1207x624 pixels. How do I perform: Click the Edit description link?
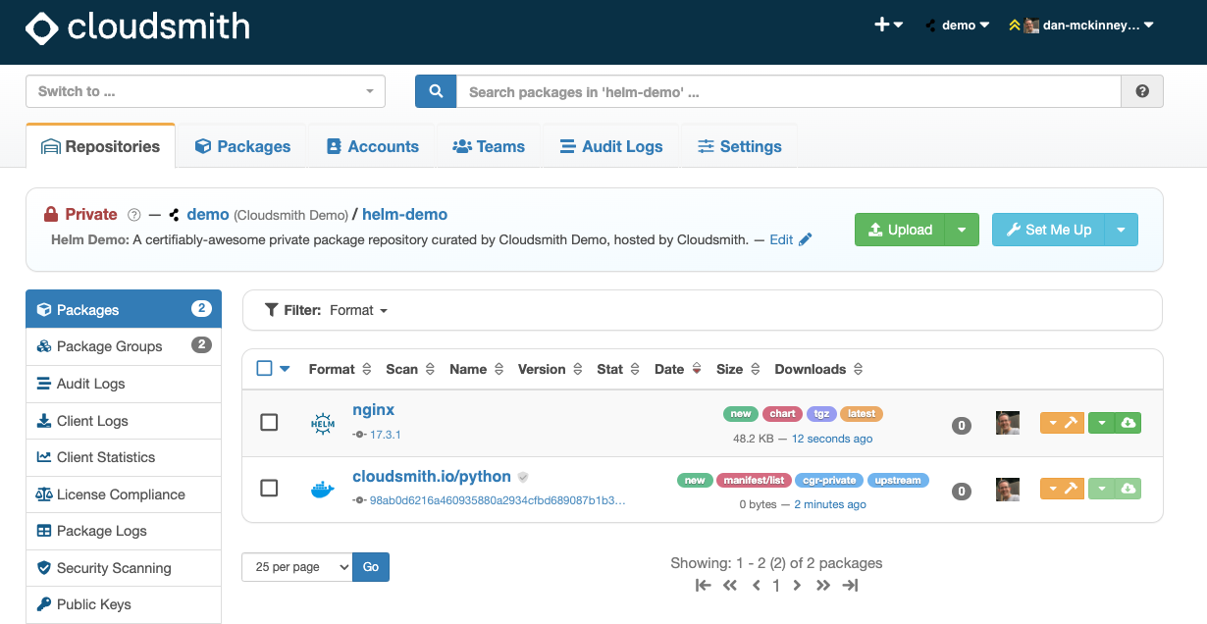(790, 239)
